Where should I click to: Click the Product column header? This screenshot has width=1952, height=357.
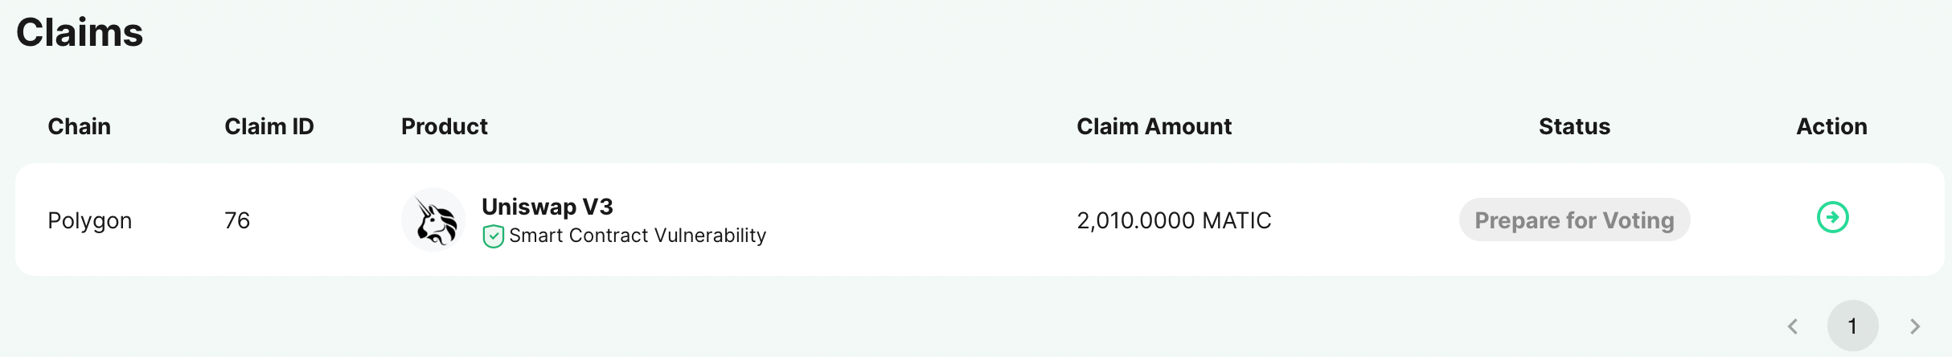444,126
